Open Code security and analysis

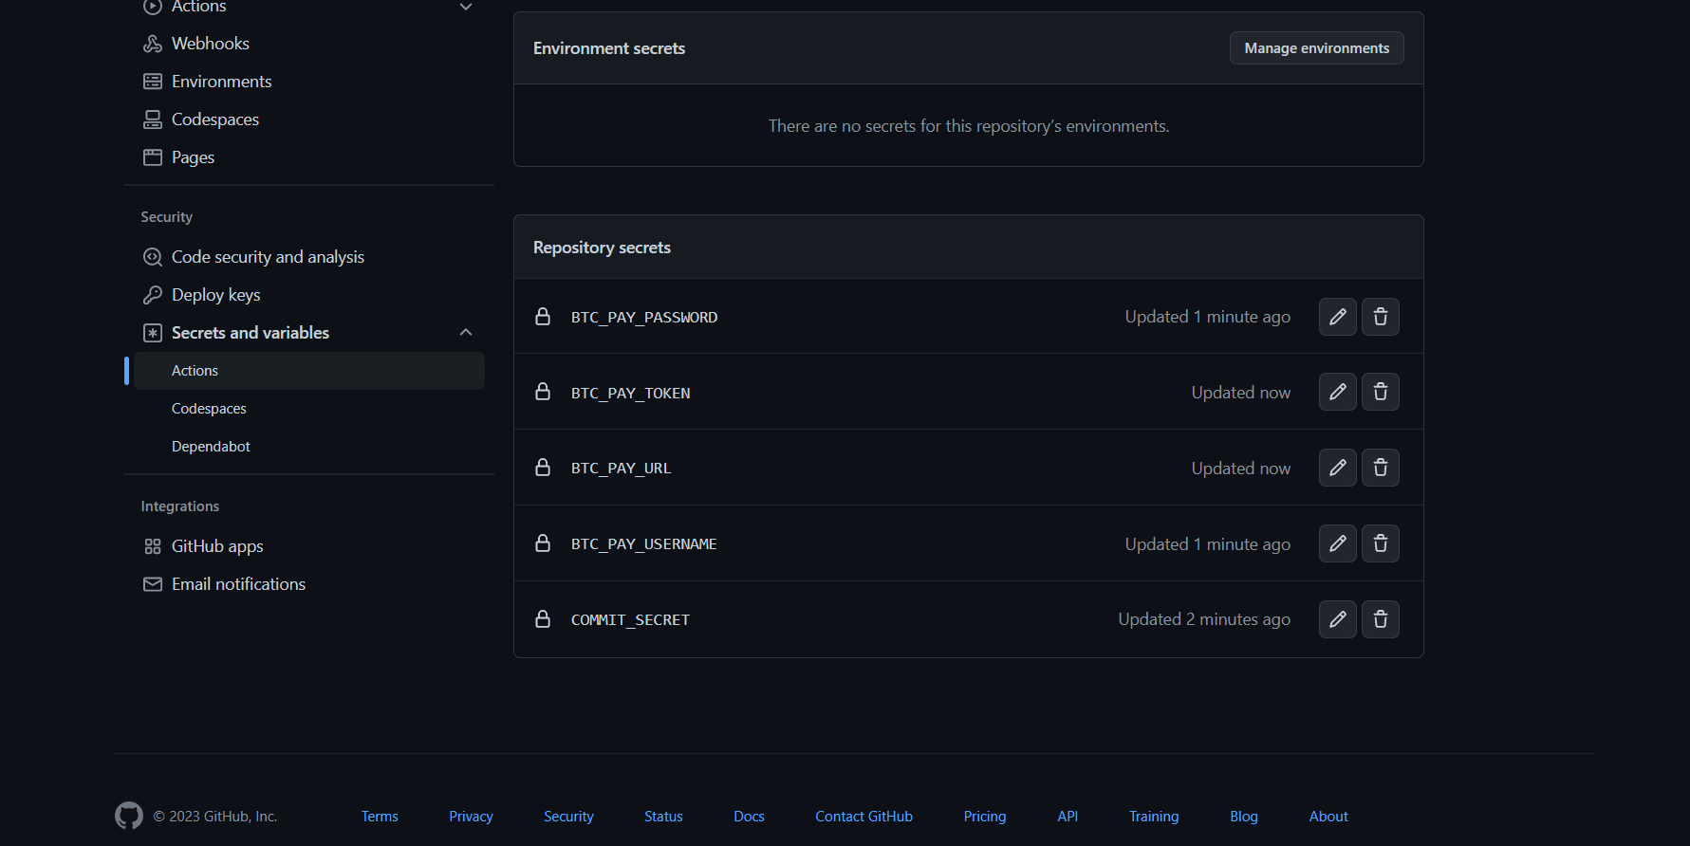pos(268,257)
